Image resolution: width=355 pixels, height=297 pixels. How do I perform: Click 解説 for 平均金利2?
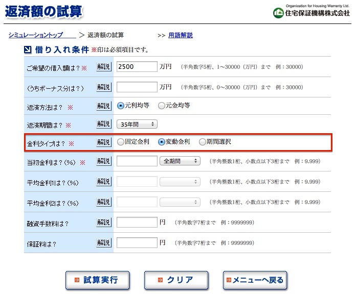pyautogui.click(x=104, y=202)
